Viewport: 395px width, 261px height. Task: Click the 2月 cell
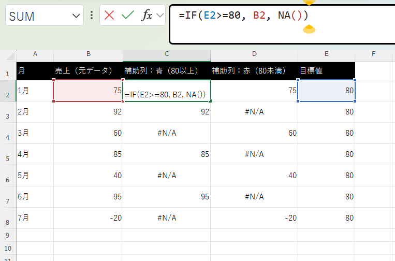35,112
